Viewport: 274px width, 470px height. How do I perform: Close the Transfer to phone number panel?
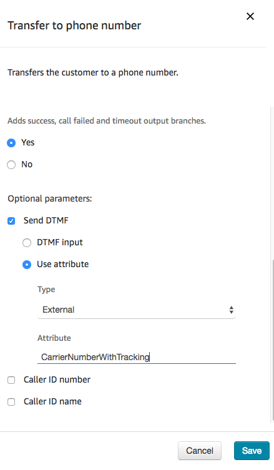[x=250, y=16]
